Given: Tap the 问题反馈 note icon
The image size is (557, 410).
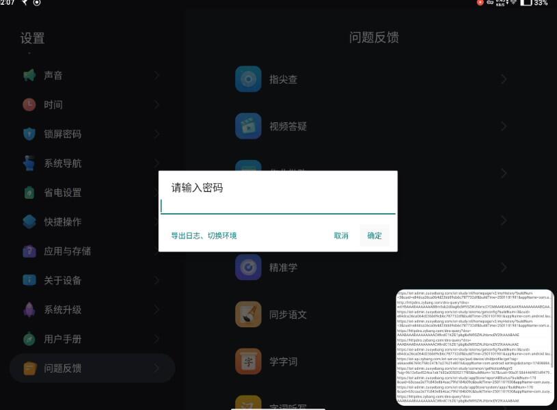Looking at the screenshot, I should (29, 368).
